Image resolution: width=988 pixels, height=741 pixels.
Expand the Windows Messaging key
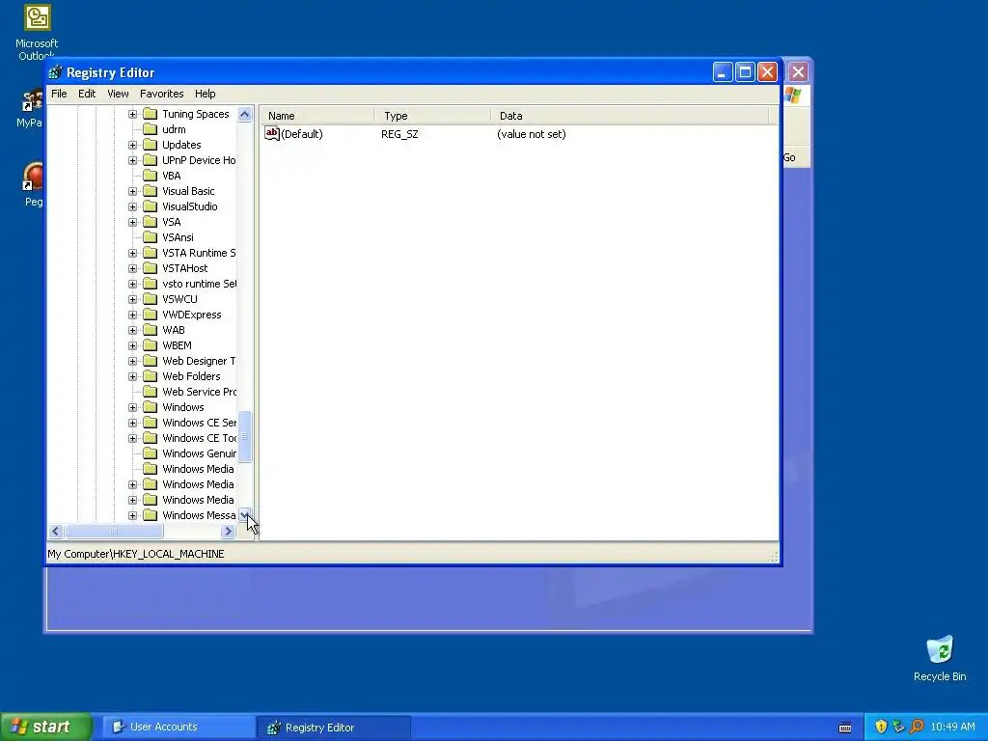pyautogui.click(x=132, y=515)
